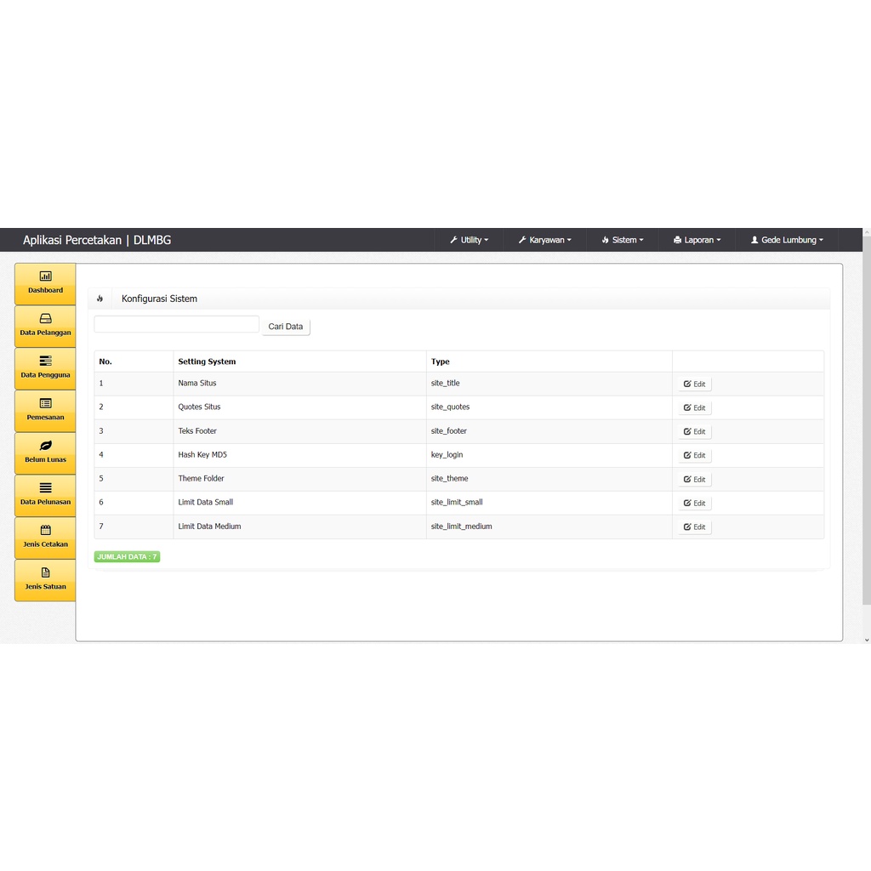
Task: Select the 'Theme Folder' cell
Action: pyautogui.click(x=299, y=479)
